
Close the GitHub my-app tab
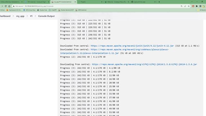click(155, 2)
